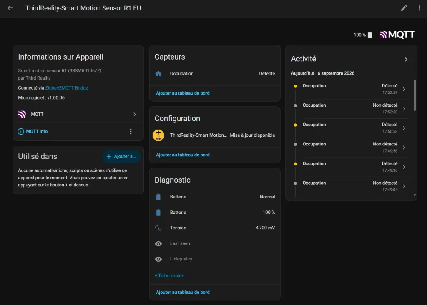Click the battery icon beside 100 %
This screenshot has width=427, height=305.
coord(369,35)
